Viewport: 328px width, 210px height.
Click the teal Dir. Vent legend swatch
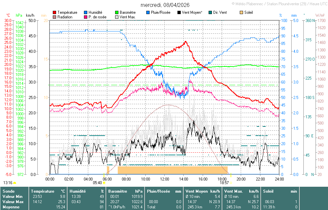[210, 12]
